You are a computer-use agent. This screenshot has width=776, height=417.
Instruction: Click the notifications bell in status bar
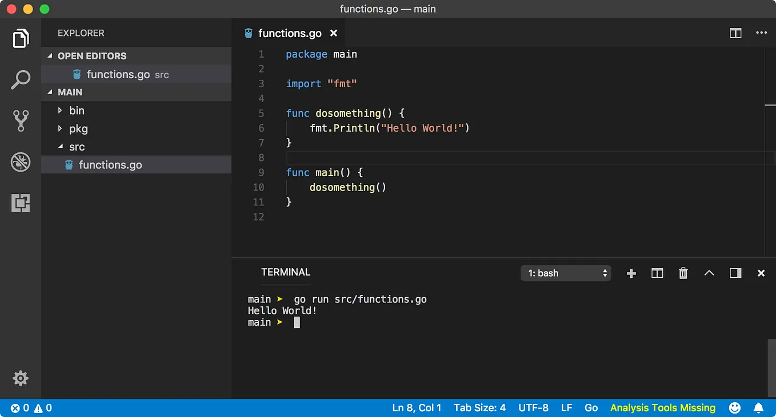click(x=759, y=408)
